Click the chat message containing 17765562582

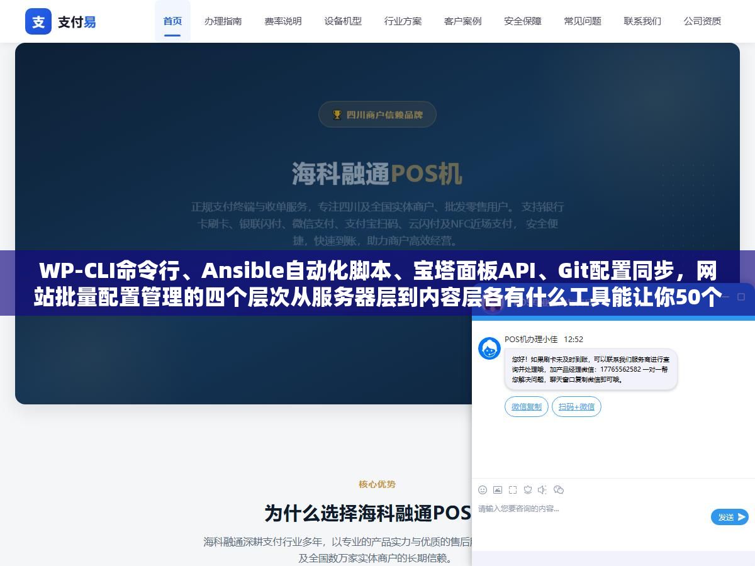pos(591,370)
